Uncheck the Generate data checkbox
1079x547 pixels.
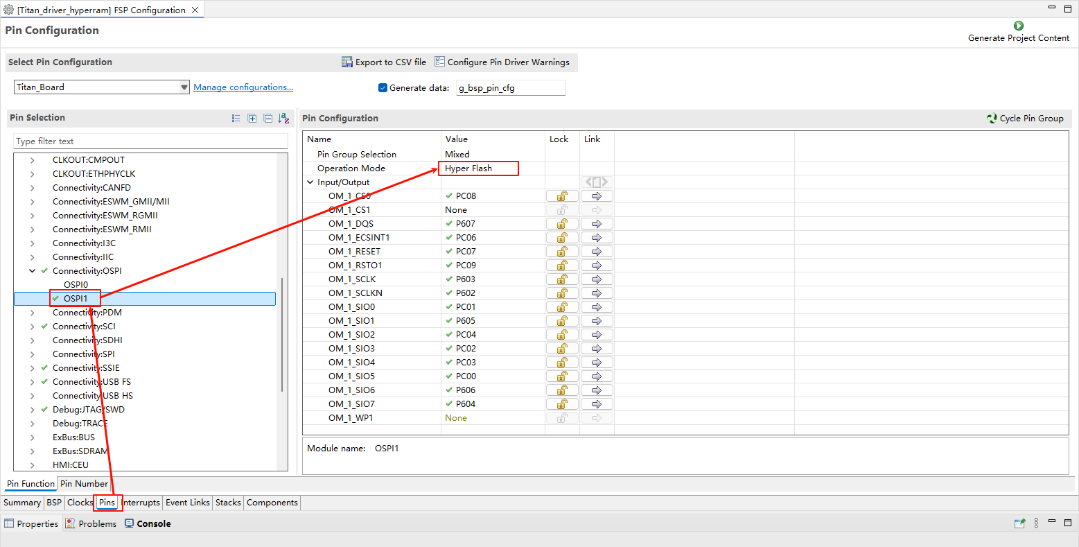(383, 88)
